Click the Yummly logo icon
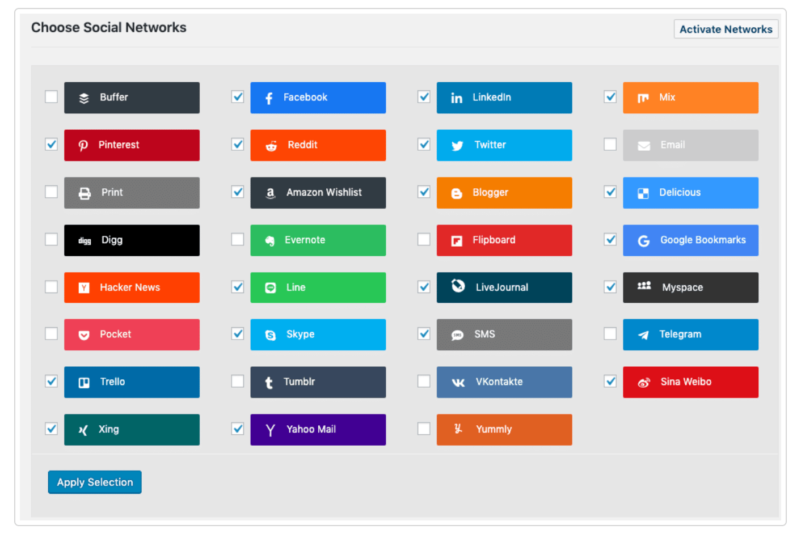The width and height of the screenshot is (801, 542). coord(458,429)
